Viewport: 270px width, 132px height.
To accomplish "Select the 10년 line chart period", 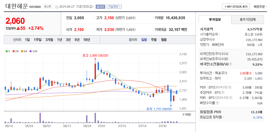I will click(x=87, y=40).
